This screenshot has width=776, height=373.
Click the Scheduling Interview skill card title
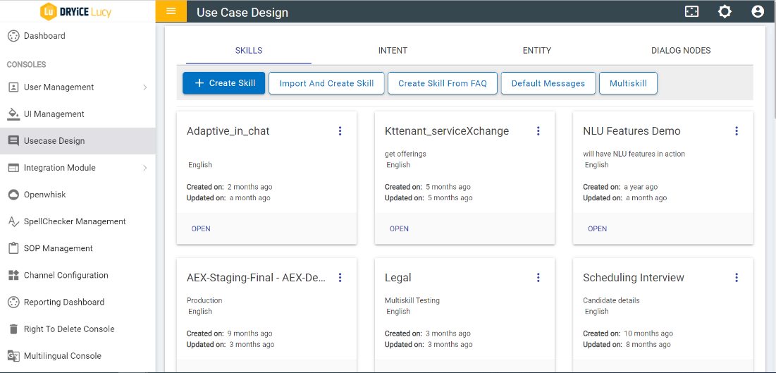tap(633, 278)
